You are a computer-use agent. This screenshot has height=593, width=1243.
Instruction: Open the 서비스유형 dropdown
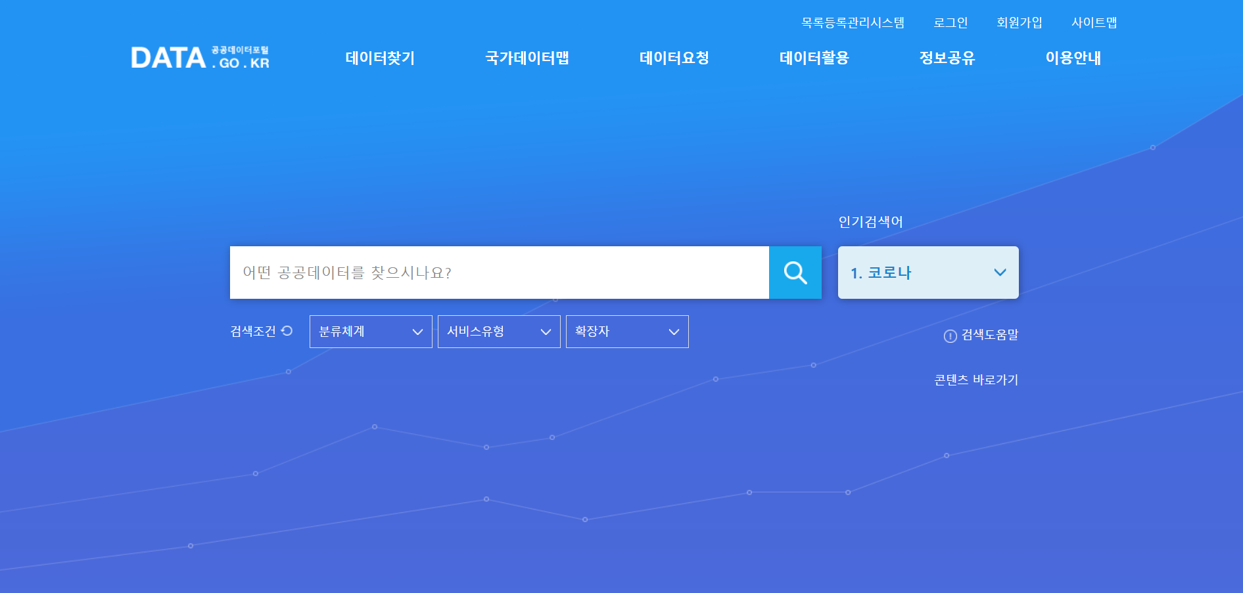pyautogui.click(x=499, y=332)
